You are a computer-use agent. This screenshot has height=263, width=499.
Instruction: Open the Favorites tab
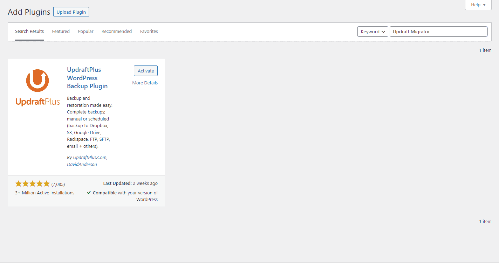tap(149, 32)
